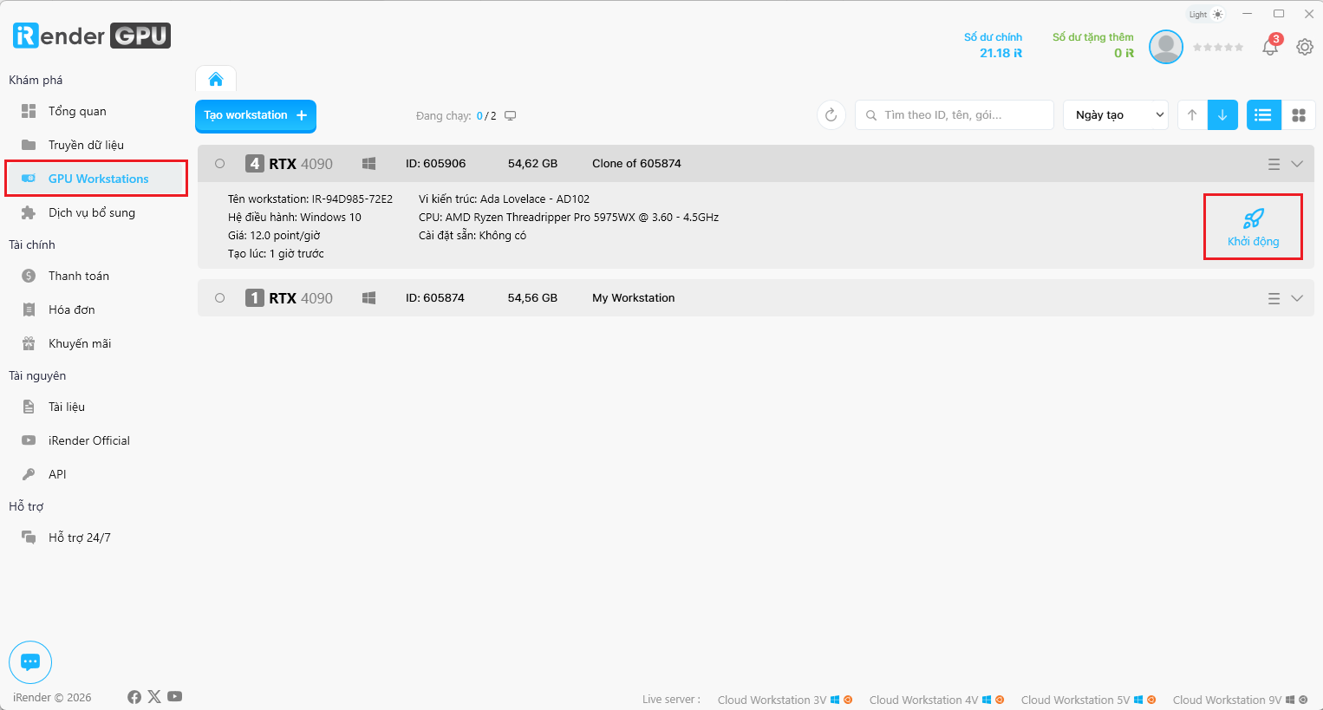Click Cloud Workstation 4V live server
1323x710 pixels.
(936, 700)
